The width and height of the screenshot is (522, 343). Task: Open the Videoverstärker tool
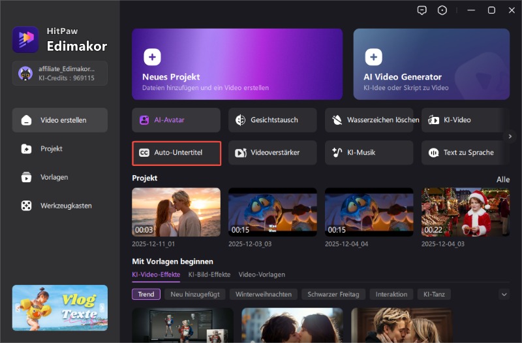point(273,153)
